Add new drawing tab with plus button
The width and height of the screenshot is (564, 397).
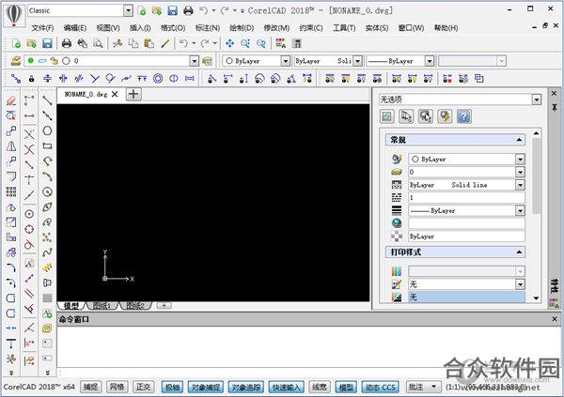pos(133,94)
